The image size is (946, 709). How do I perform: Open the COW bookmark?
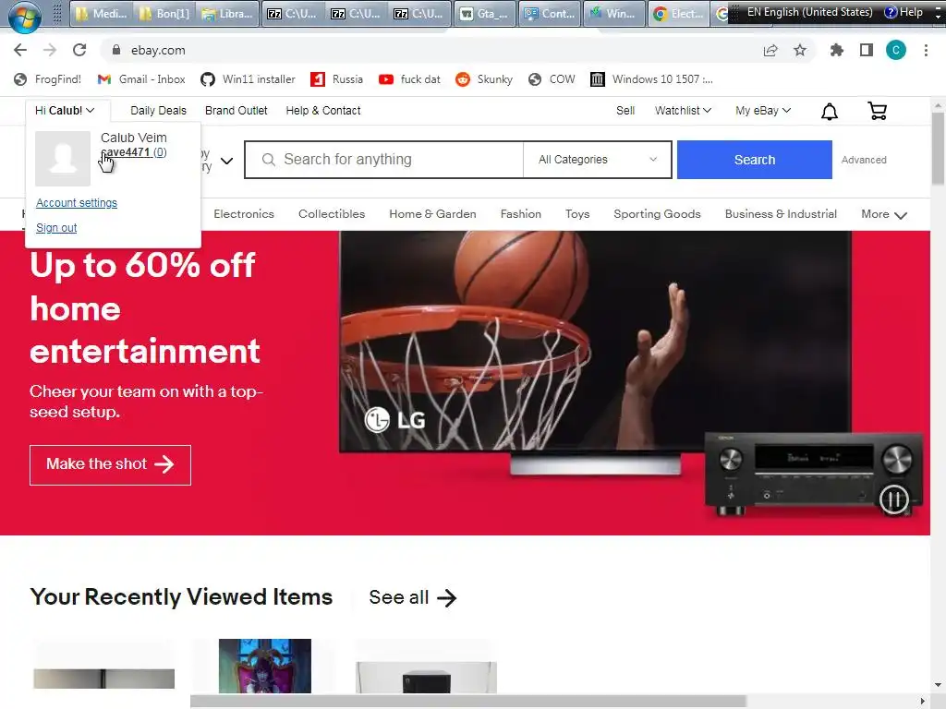point(552,79)
